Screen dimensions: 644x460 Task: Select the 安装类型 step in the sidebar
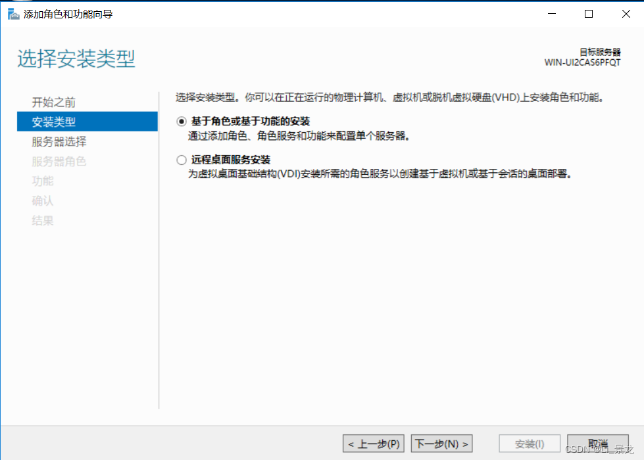[87, 122]
